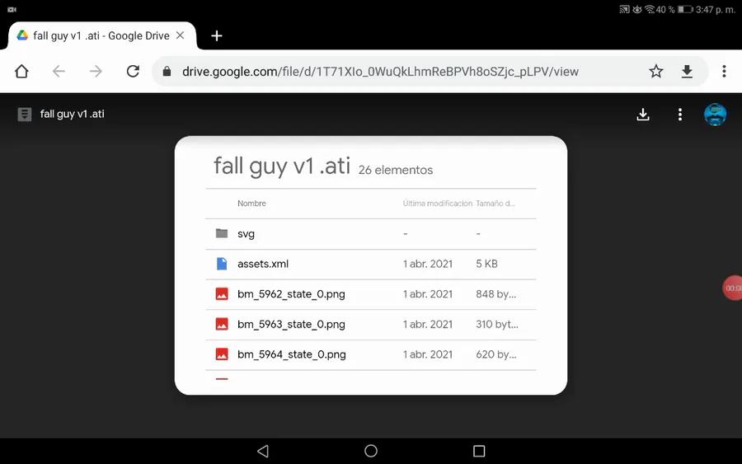The image size is (742, 464).
Task: Open the assets.xml file
Action: (x=263, y=264)
